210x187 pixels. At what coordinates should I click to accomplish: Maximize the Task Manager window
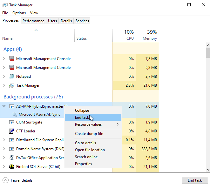pos(189,5)
